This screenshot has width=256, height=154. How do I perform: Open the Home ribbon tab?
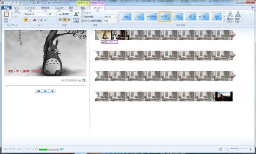coord(17,8)
